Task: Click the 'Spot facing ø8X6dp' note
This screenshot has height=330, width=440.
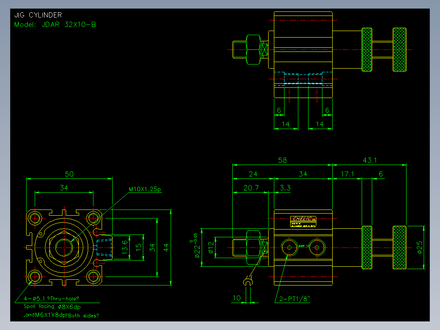Action: tap(52, 306)
